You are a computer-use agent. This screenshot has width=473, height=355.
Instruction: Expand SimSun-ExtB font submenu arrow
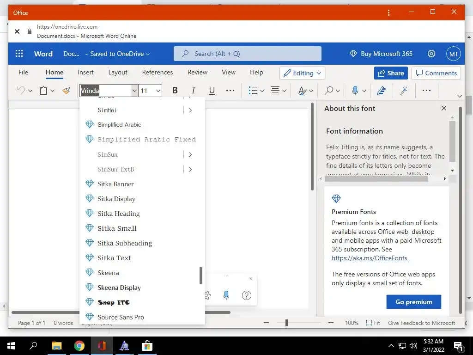(x=190, y=169)
